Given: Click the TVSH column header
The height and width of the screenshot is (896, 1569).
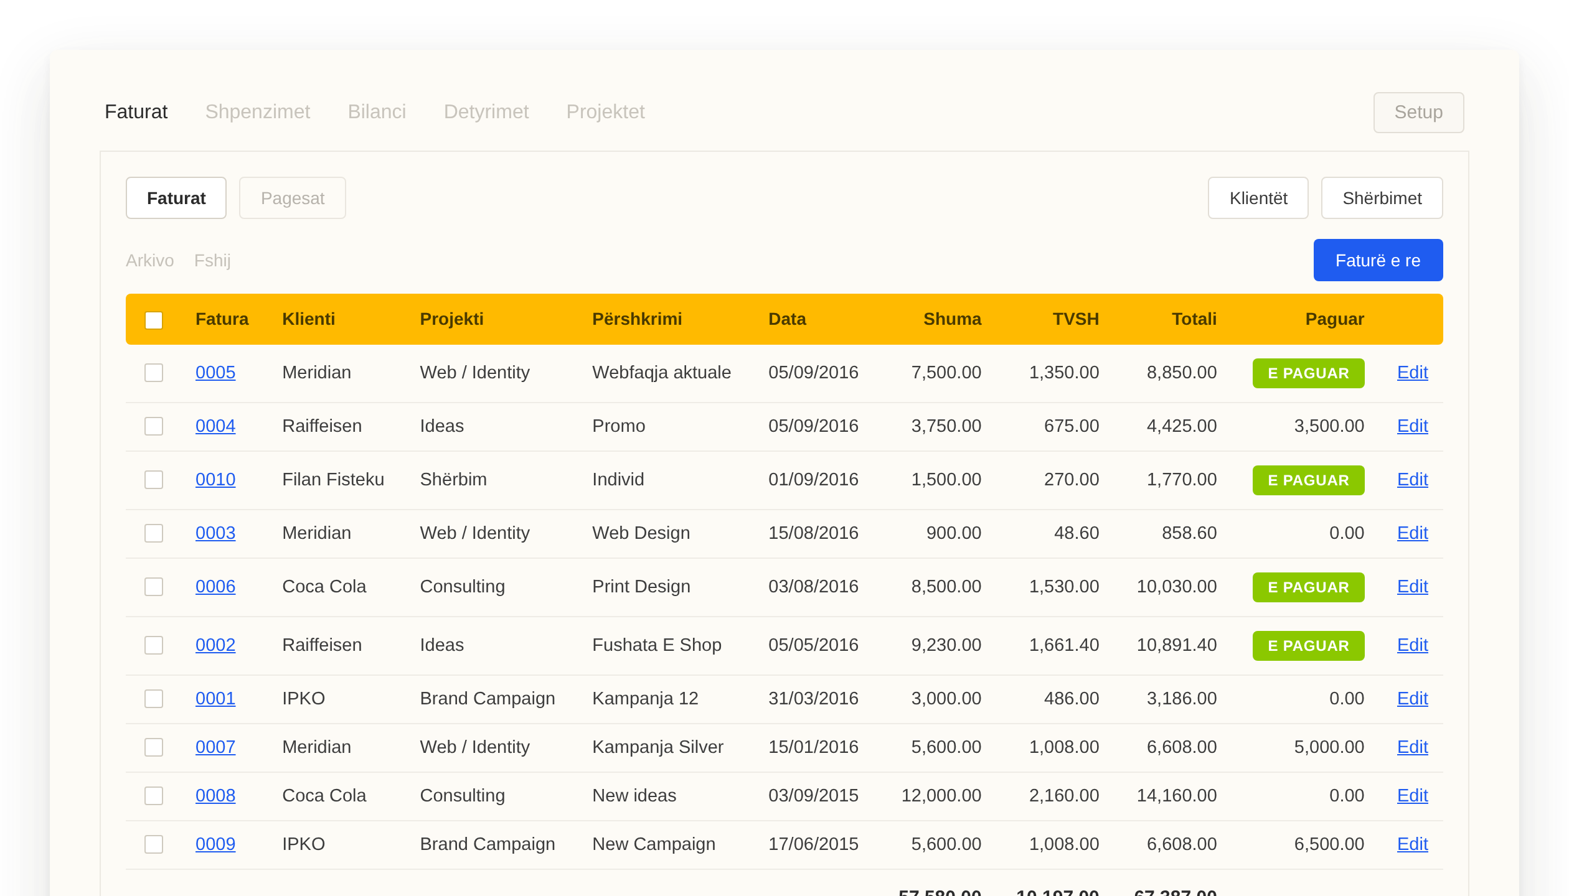Looking at the screenshot, I should (1076, 319).
